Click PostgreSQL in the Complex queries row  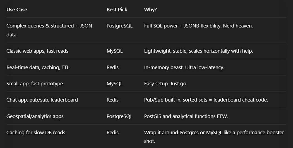pos(120,26)
